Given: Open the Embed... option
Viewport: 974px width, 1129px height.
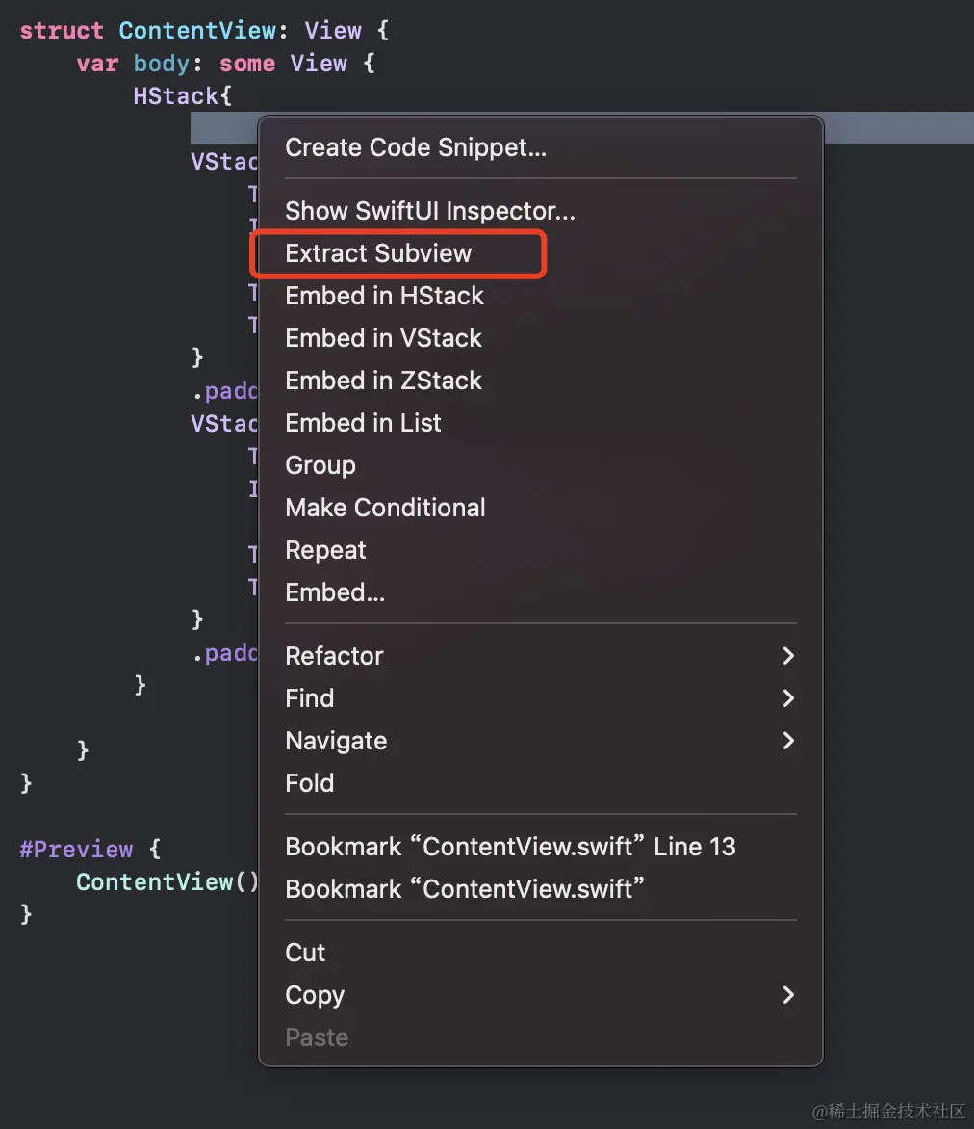Looking at the screenshot, I should point(335,592).
